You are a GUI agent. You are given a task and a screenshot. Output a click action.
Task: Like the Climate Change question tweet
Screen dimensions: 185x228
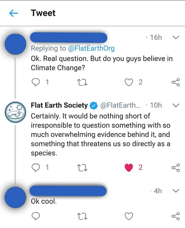(x=128, y=82)
